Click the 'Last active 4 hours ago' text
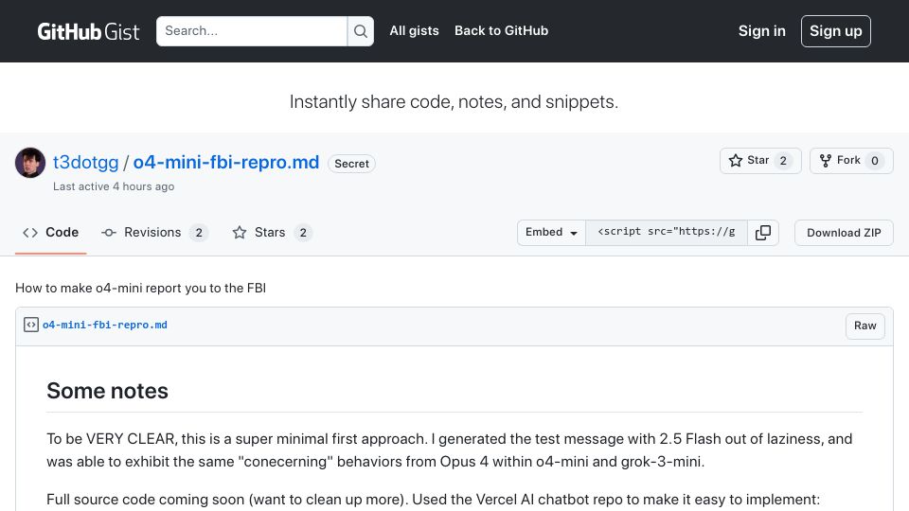 pos(114,186)
